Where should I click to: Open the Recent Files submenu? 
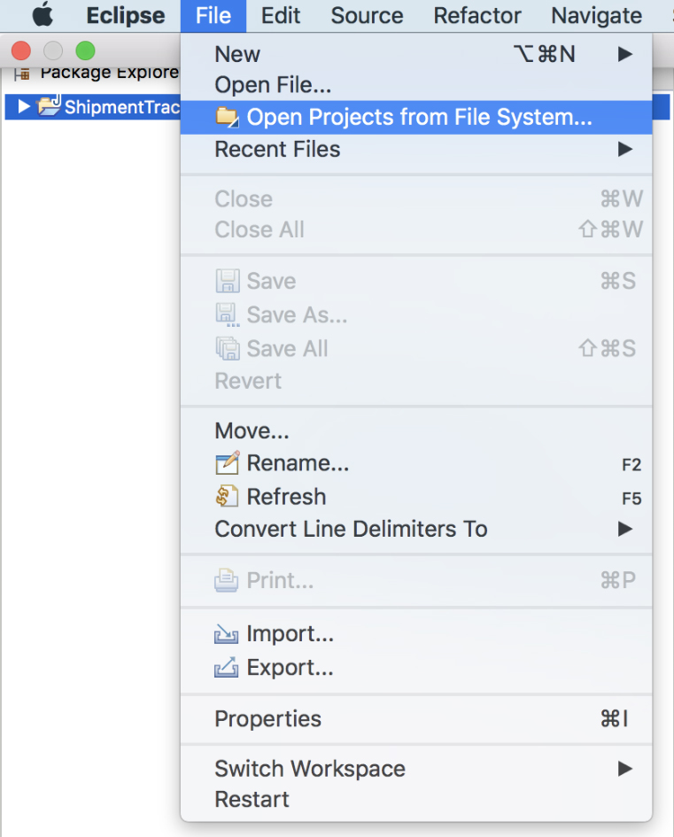pos(625,150)
